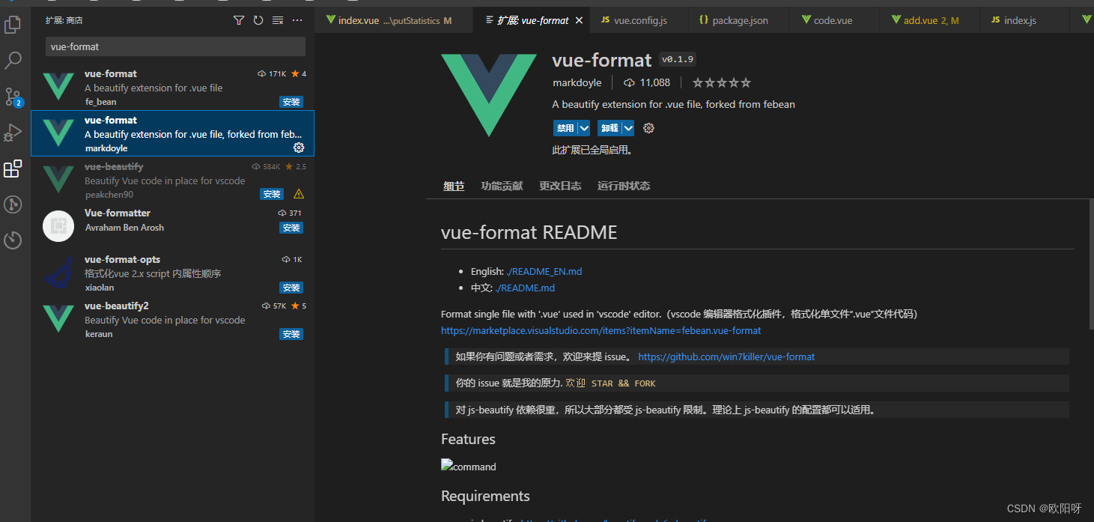The width and height of the screenshot is (1094, 522).
Task: Open the ./README.md Chinese link
Action: (x=525, y=288)
